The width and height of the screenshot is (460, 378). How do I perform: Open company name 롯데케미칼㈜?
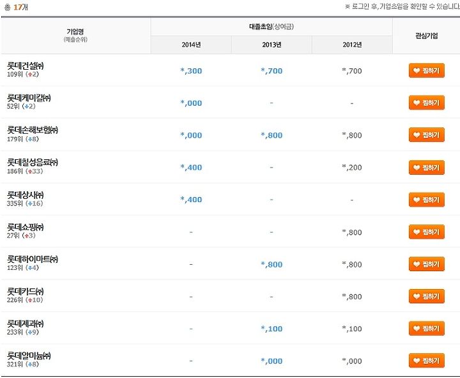29,97
